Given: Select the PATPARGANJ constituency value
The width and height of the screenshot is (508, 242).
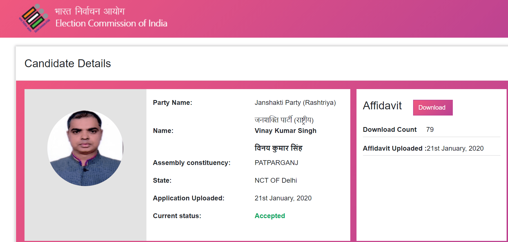Looking at the screenshot, I should tap(276, 163).
